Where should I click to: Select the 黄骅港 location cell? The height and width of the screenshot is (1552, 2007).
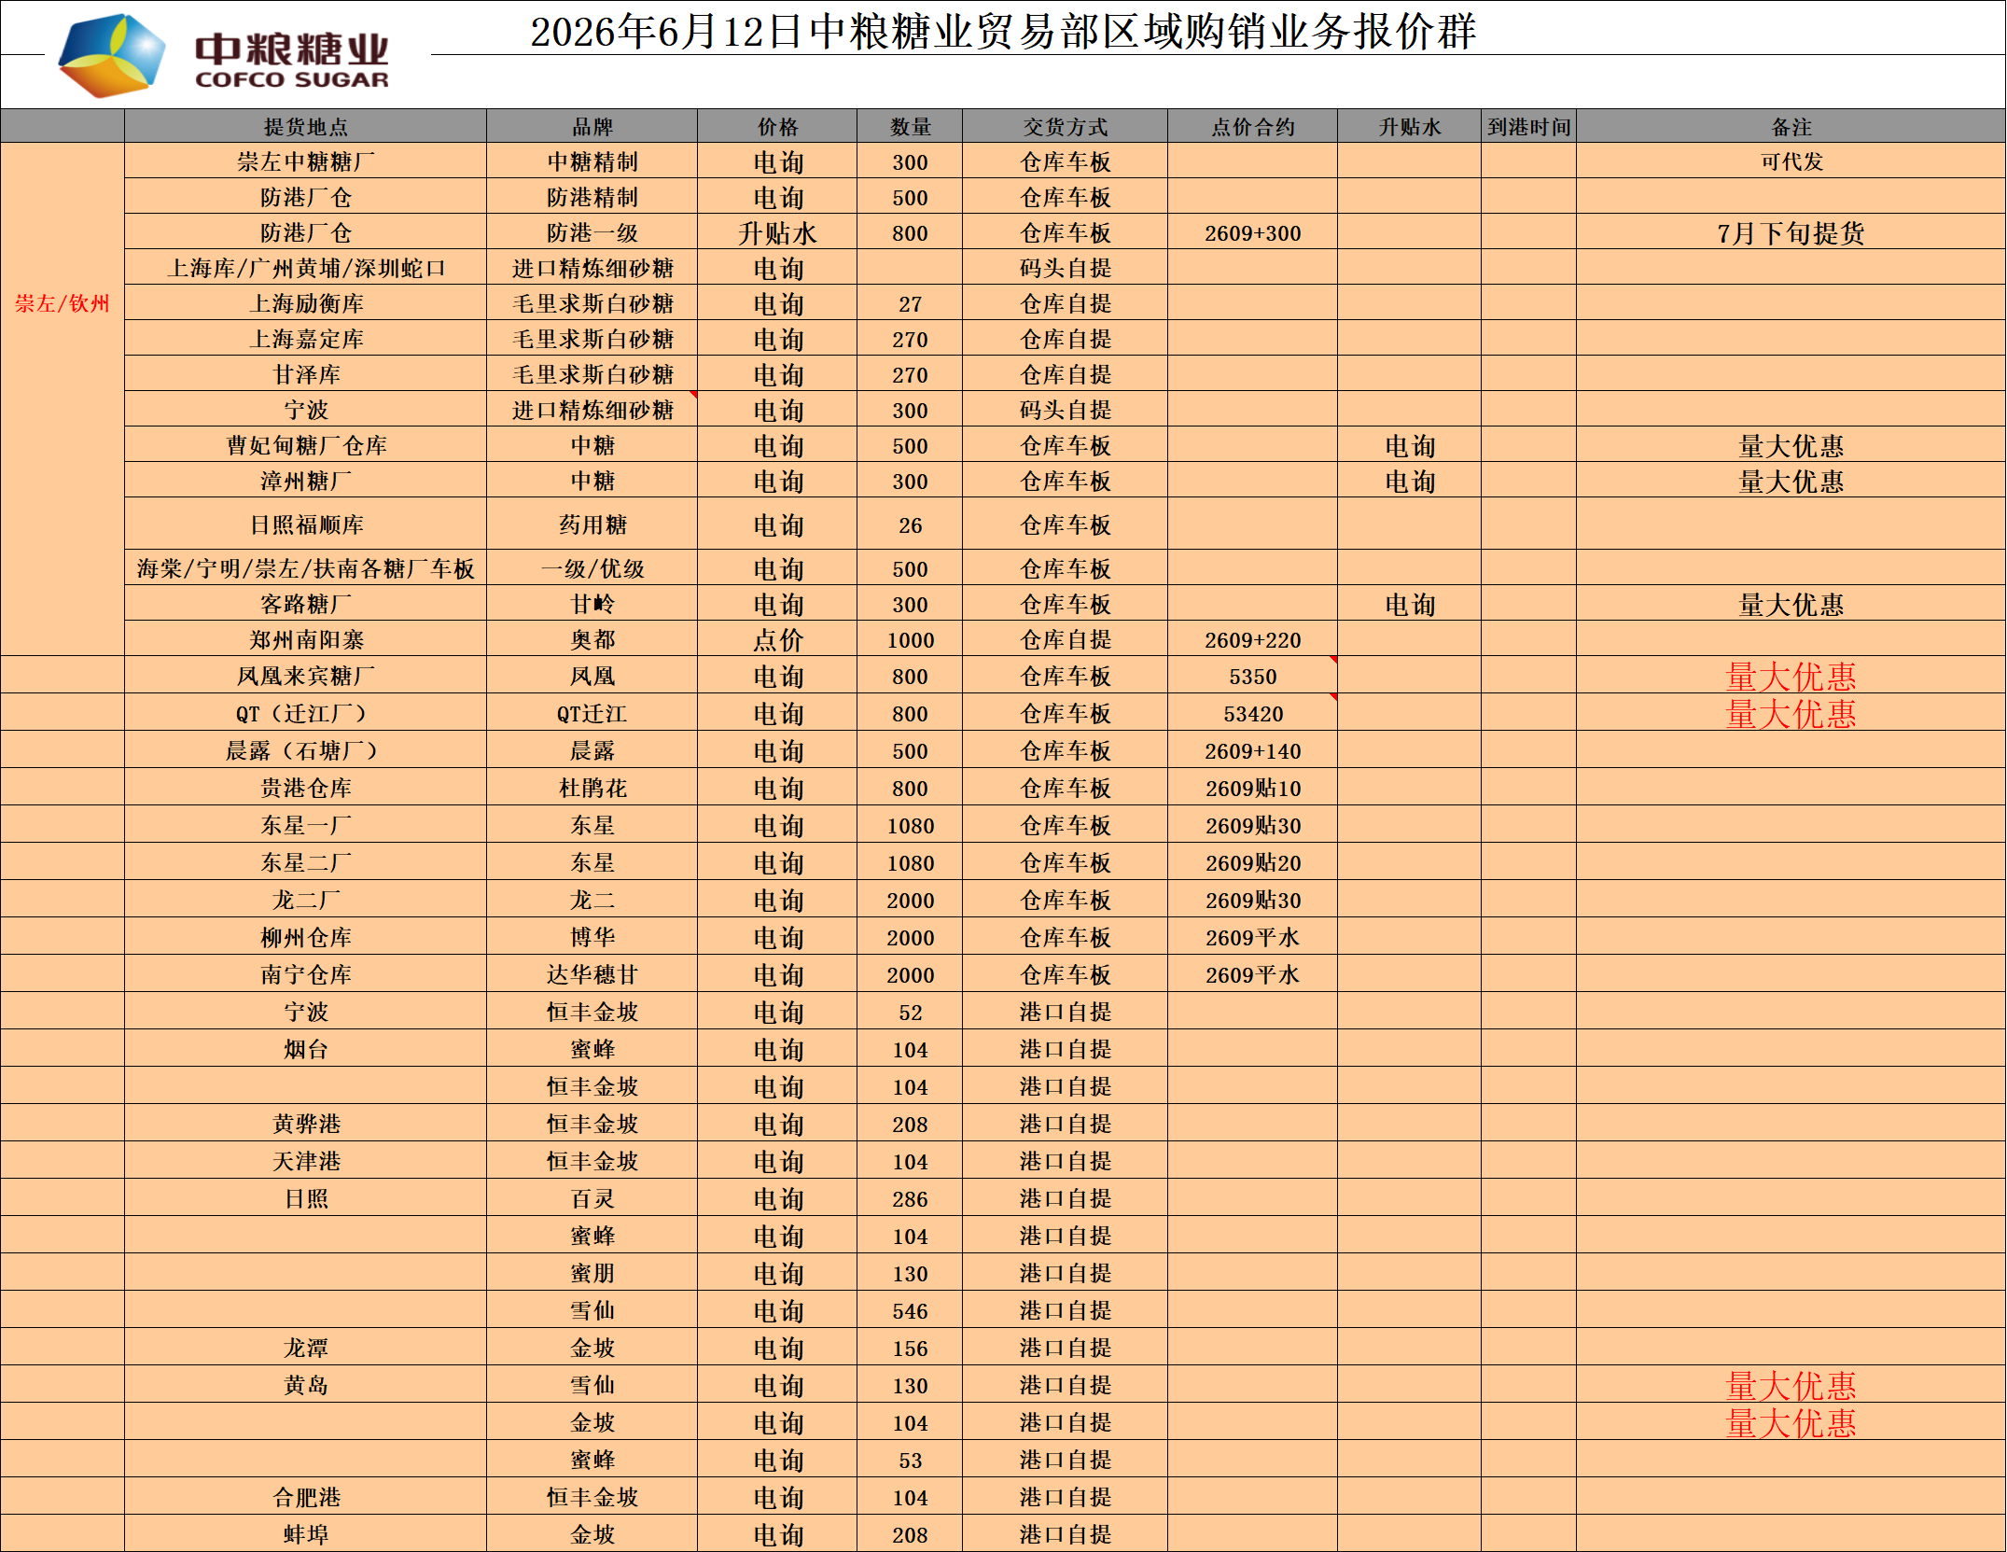tap(306, 1125)
